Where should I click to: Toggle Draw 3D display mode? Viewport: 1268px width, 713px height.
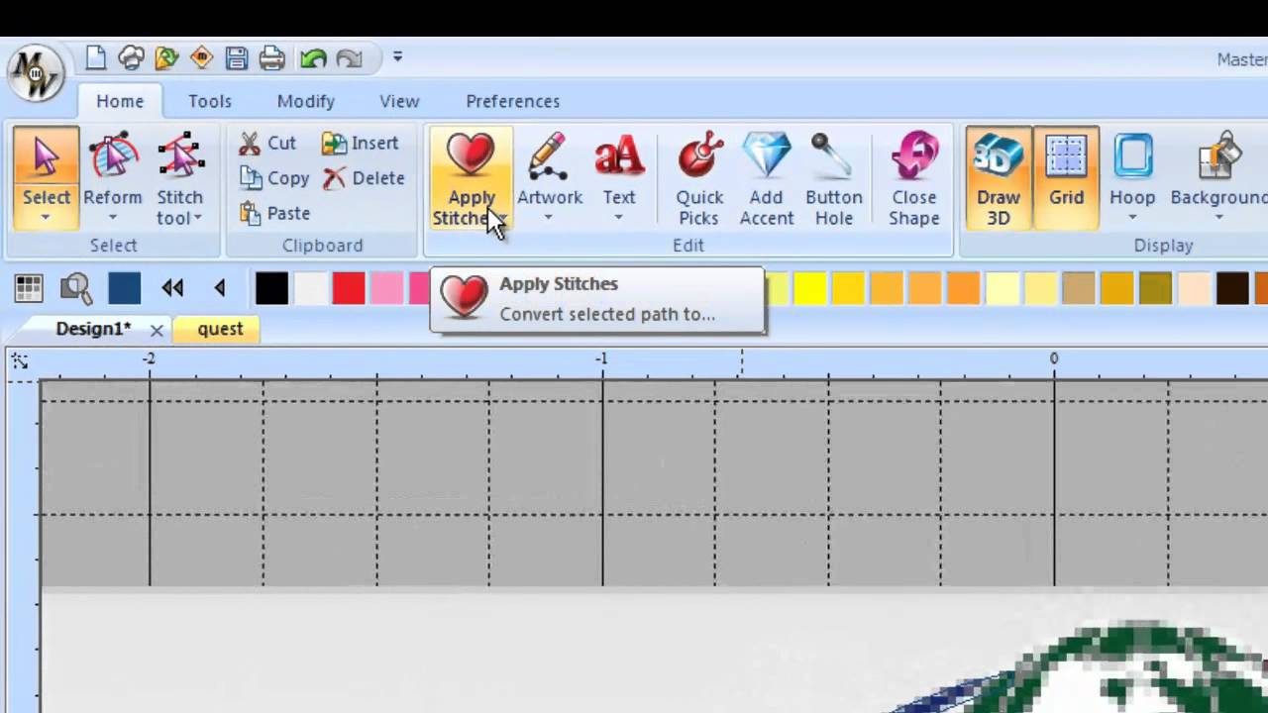click(x=999, y=178)
